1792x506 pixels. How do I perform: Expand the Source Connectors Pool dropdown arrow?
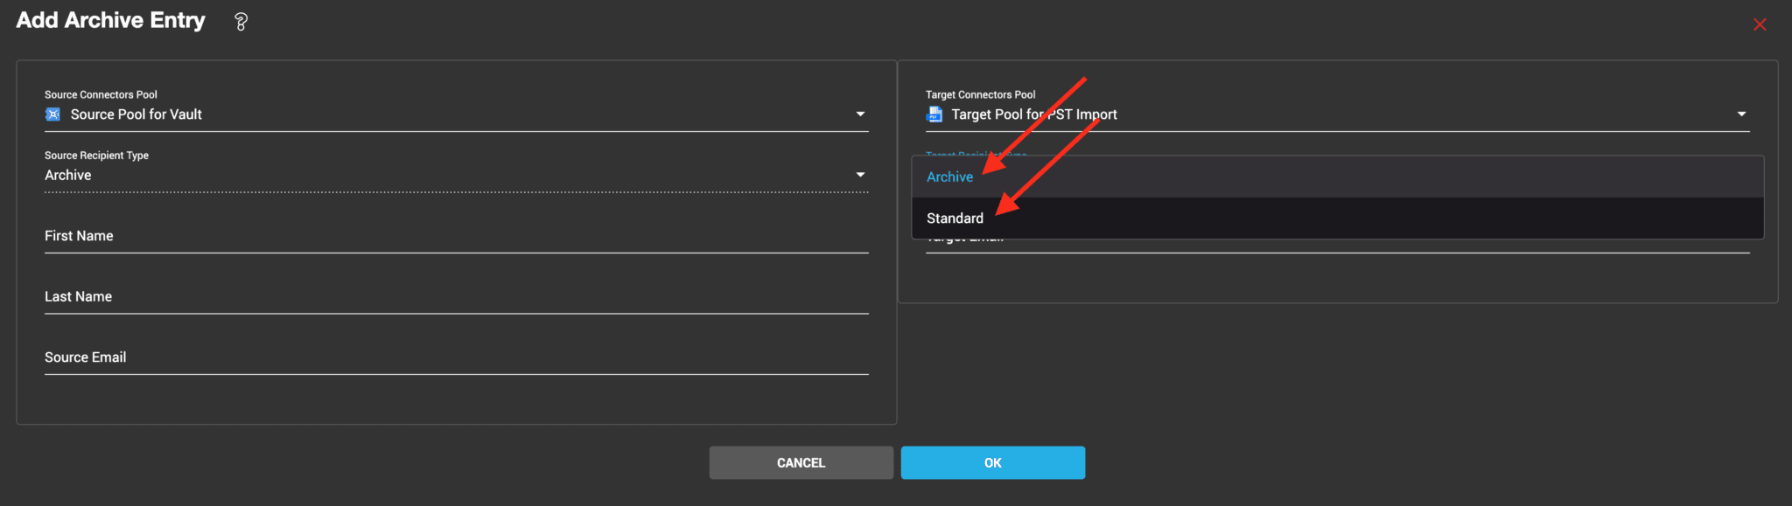[860, 114]
